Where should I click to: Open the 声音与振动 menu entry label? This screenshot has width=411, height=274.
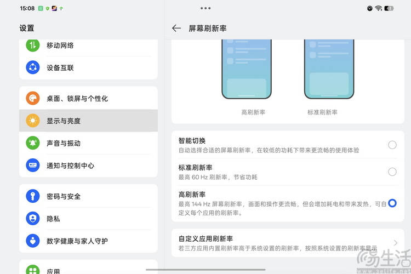click(64, 143)
